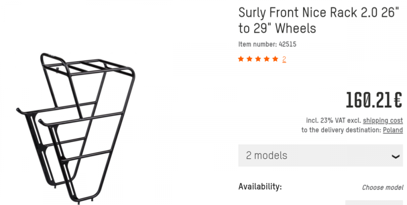Open the shipping cost link
Viewport: 407px width, 205px height.
pyautogui.click(x=383, y=121)
